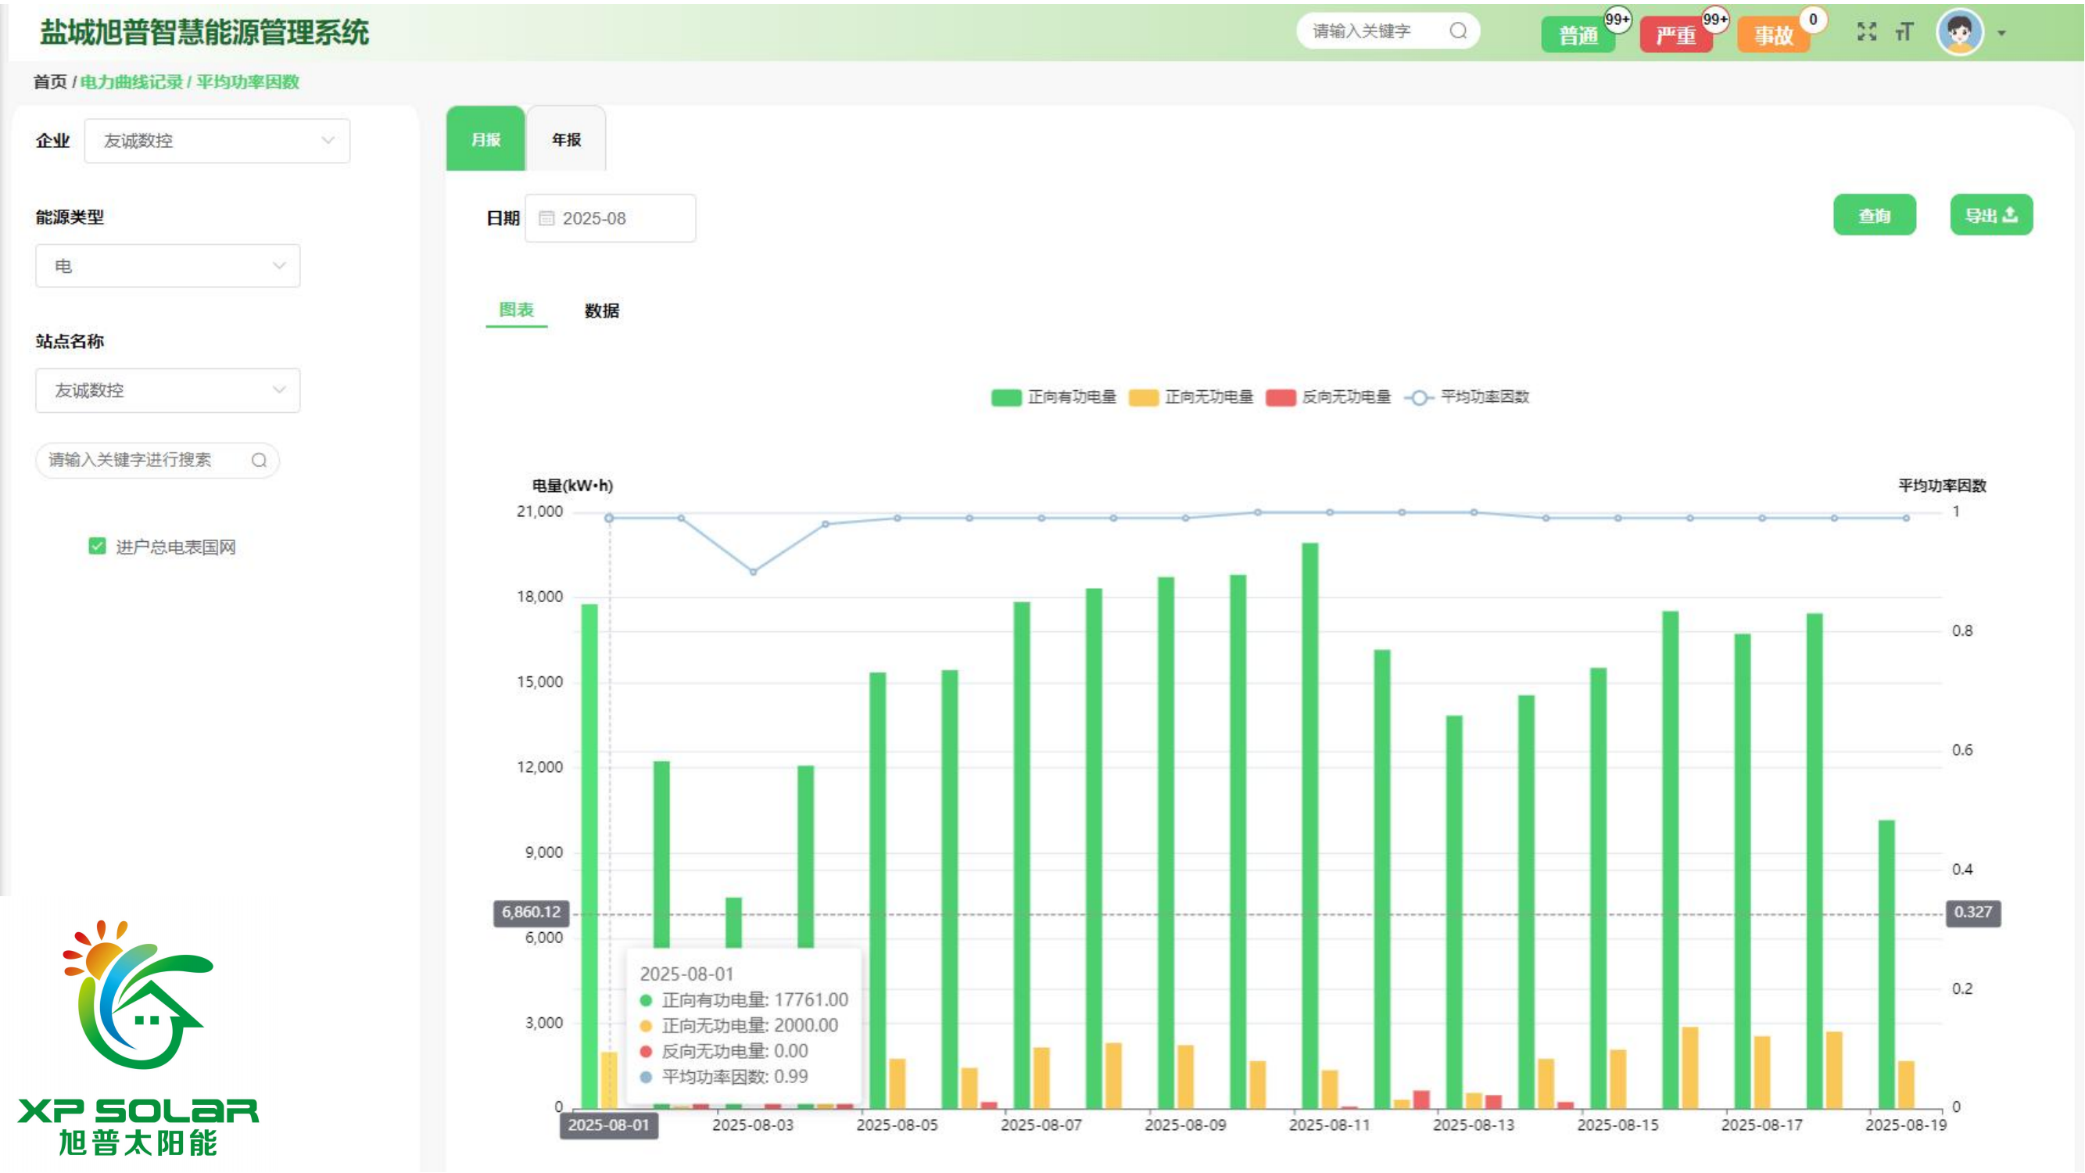Open the 严重 alarm badge
This screenshot has height=1173, width=2085.
[x=1675, y=35]
